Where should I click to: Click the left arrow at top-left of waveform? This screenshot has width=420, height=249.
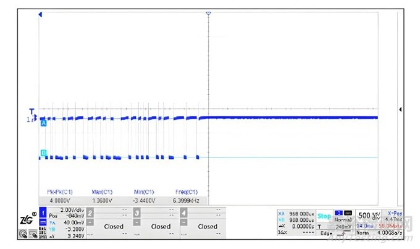41,14
